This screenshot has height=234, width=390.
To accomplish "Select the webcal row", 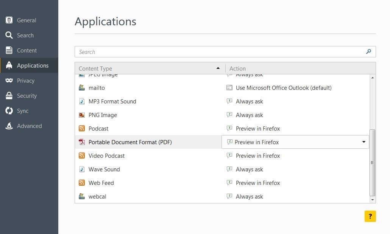I will coord(222,196).
